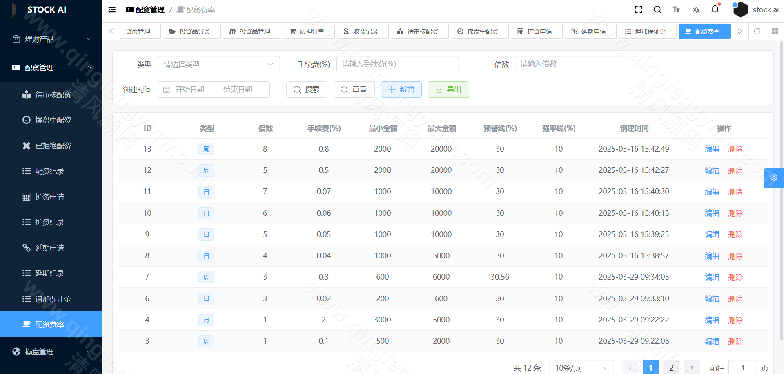Open 延期申请 from the sidebar
Viewport: 784px width, 374px height.
tap(49, 248)
